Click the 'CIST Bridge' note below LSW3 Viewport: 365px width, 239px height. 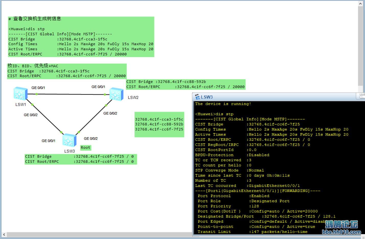[x=79, y=156]
